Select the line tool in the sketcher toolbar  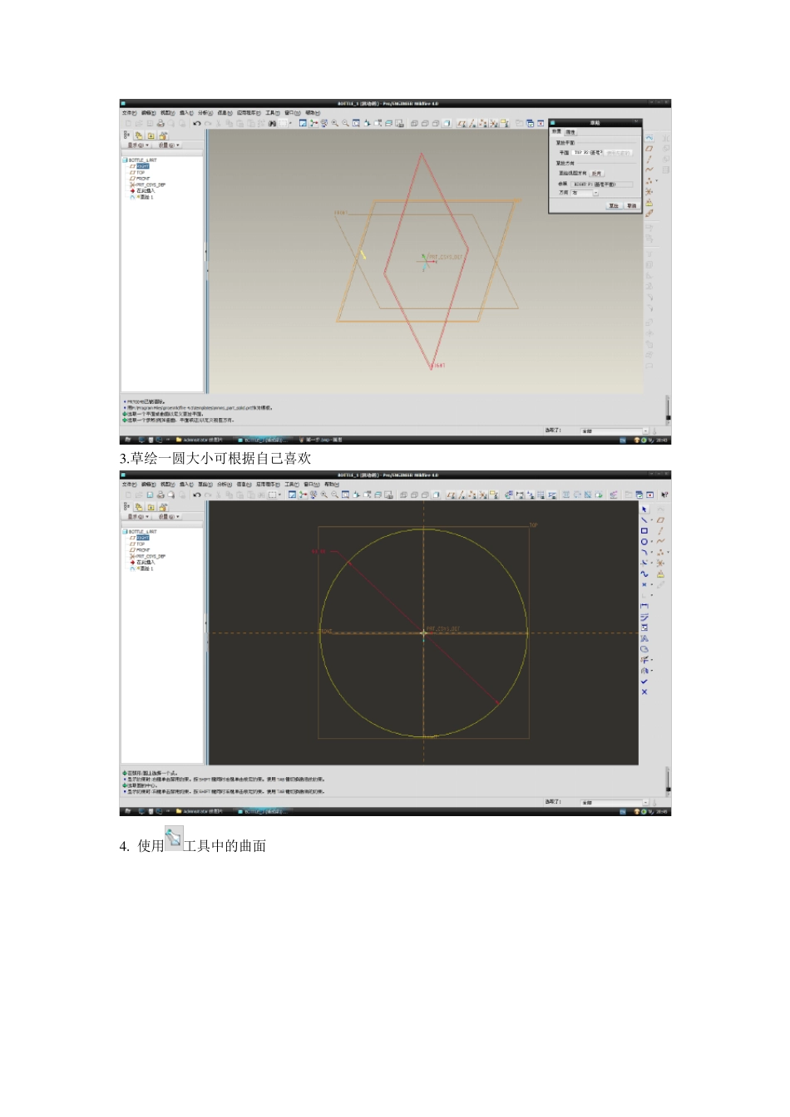644,519
